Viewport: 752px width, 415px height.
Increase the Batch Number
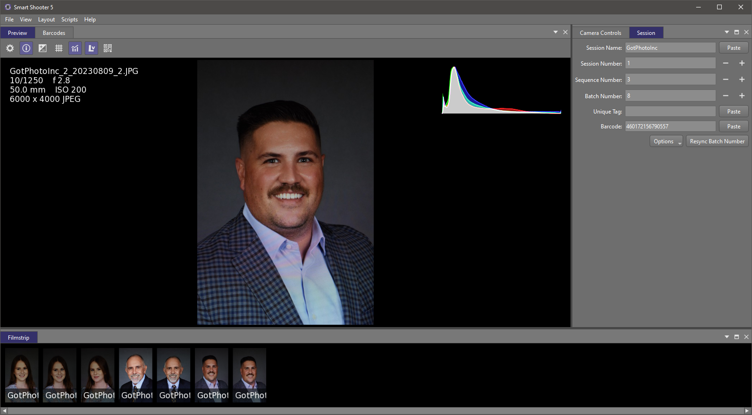tap(742, 96)
